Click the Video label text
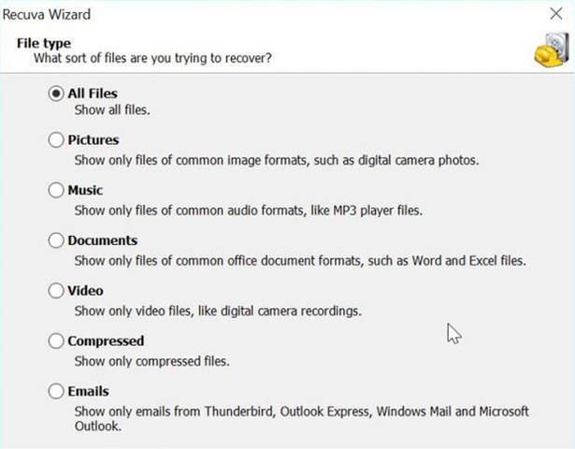 85,291
